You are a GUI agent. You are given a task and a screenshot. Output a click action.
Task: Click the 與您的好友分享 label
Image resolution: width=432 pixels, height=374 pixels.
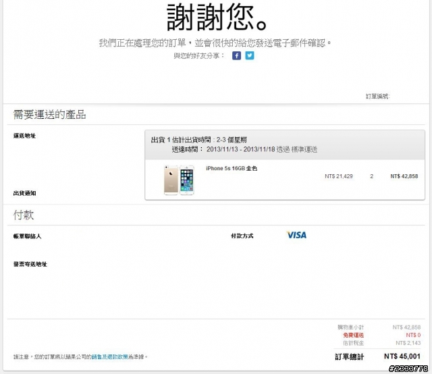click(199, 55)
